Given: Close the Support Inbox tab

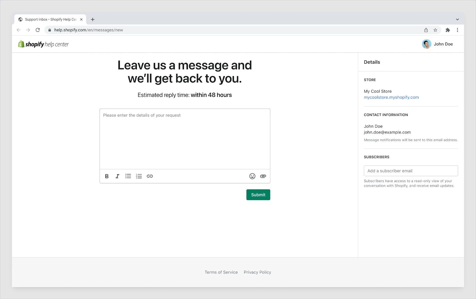Looking at the screenshot, I should [81, 19].
